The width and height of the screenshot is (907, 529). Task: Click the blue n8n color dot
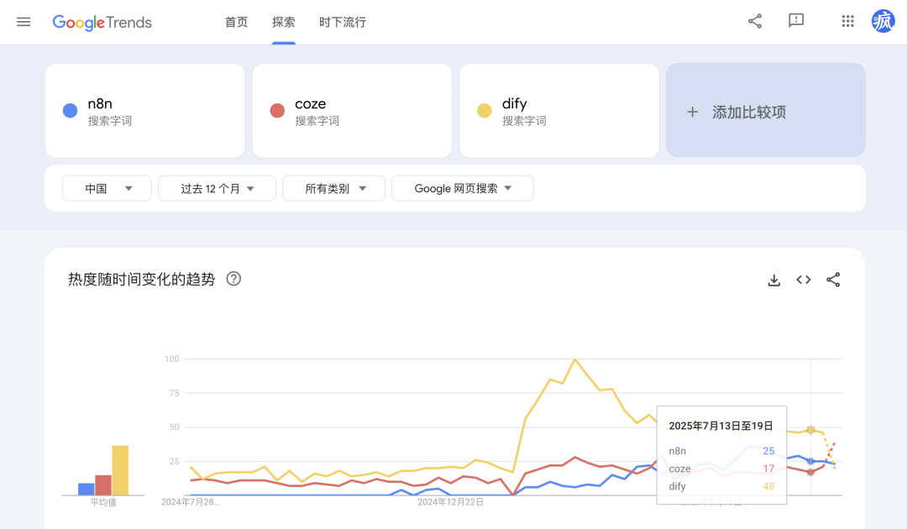point(71,111)
